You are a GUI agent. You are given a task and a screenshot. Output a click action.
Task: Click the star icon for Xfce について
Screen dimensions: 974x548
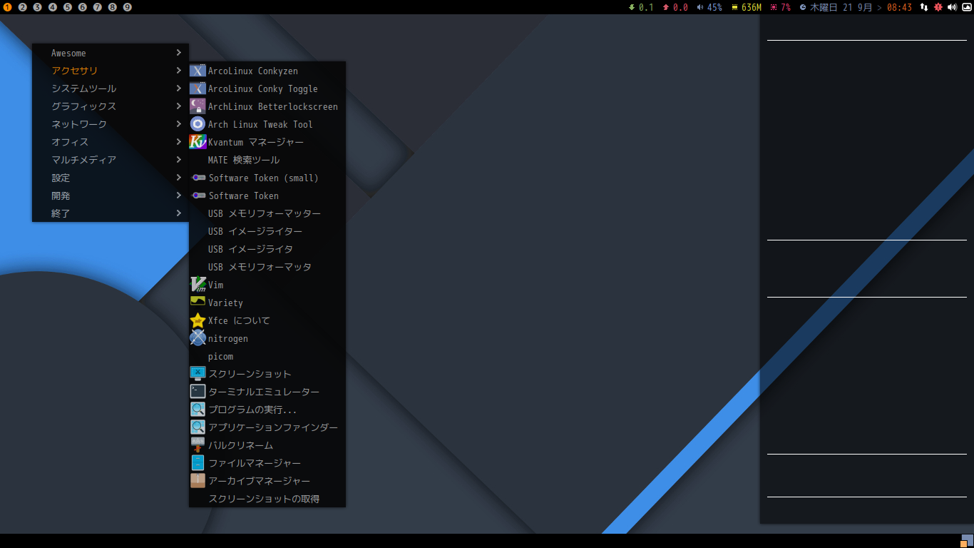tap(198, 320)
